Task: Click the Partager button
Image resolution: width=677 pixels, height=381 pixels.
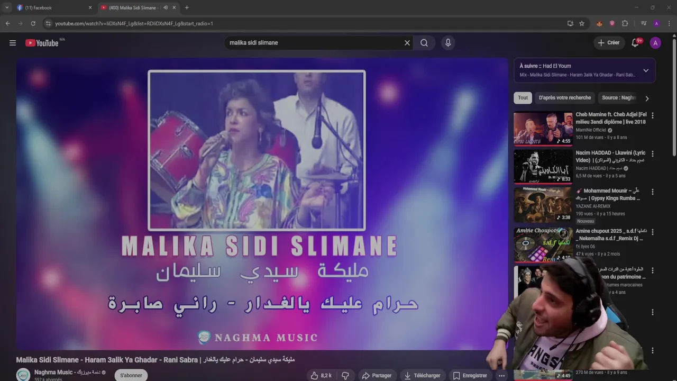Action: [377, 375]
